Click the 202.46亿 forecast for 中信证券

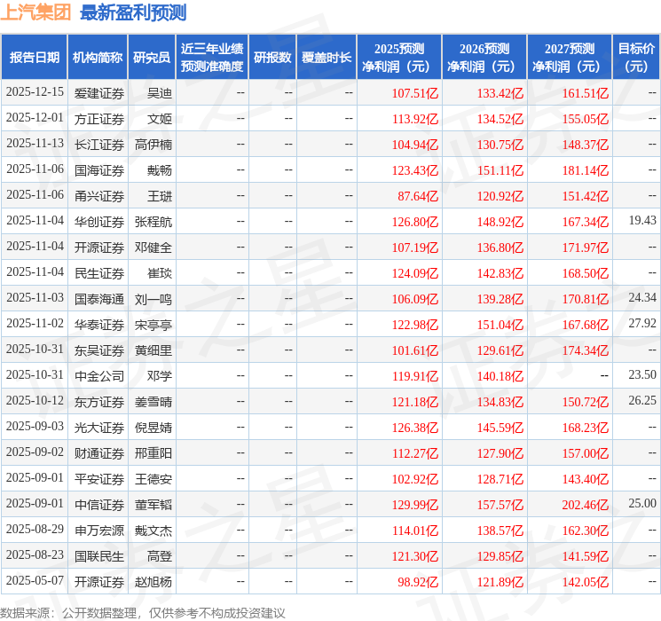[x=586, y=505]
